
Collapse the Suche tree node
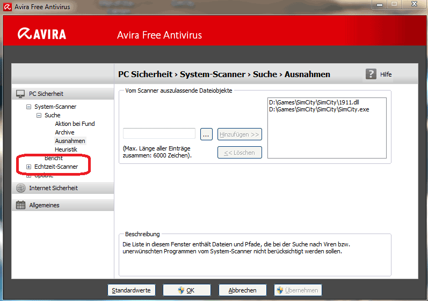coord(39,115)
